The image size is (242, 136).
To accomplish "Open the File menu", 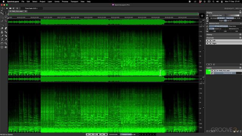I will coord(23,2).
